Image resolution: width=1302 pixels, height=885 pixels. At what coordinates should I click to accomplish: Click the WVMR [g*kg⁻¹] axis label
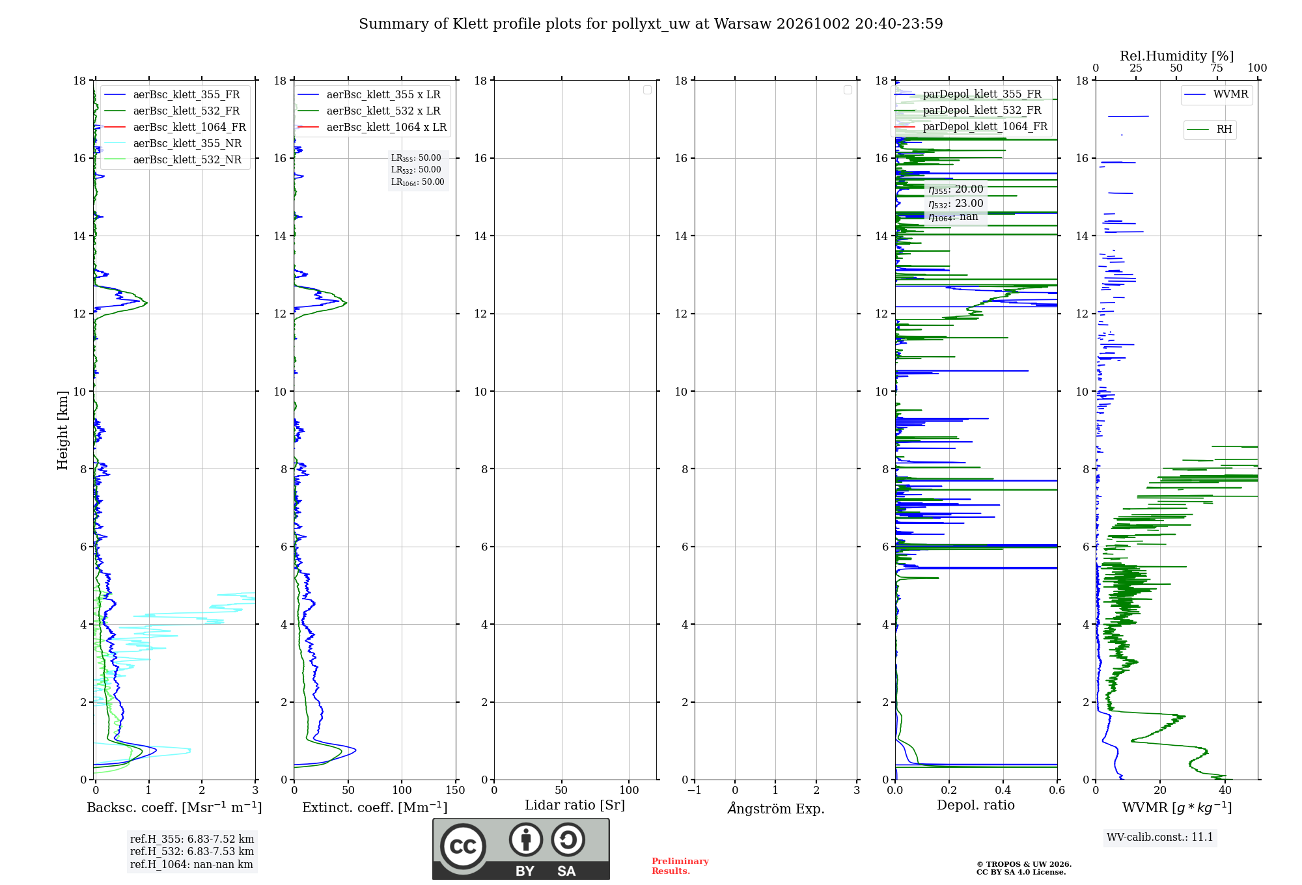(1177, 808)
